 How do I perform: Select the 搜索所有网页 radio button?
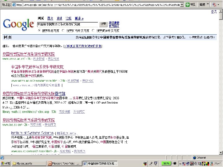(39, 30)
